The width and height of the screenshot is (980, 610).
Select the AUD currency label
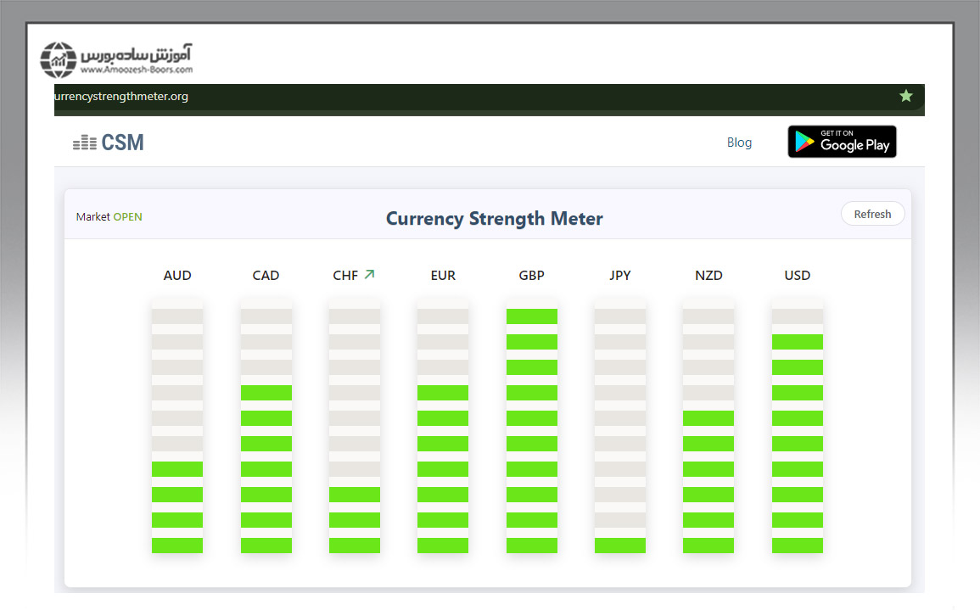177,276
